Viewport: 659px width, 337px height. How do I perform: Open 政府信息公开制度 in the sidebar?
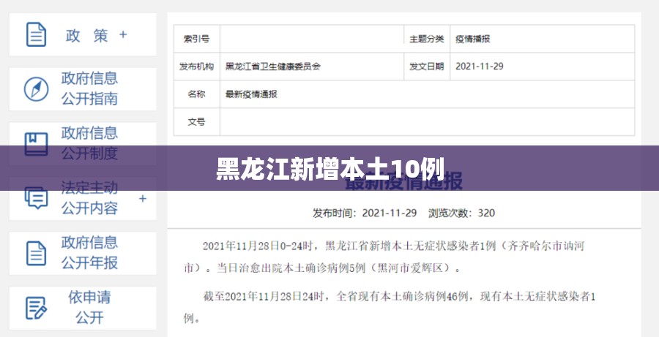83,144
